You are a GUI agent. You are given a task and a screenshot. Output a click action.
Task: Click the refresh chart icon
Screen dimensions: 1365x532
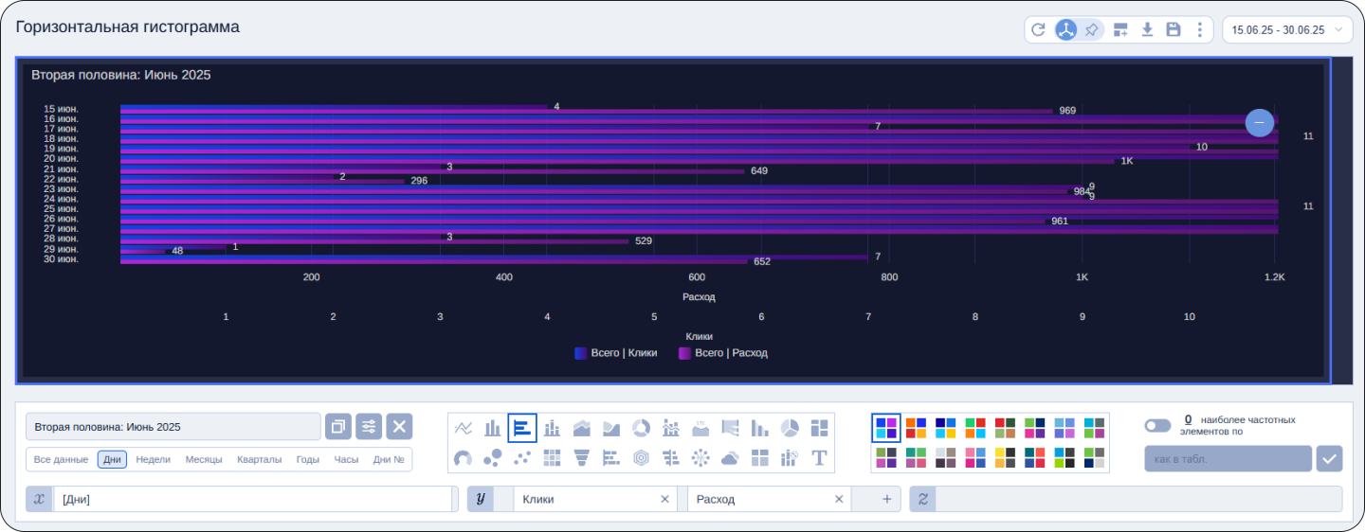coord(1038,29)
